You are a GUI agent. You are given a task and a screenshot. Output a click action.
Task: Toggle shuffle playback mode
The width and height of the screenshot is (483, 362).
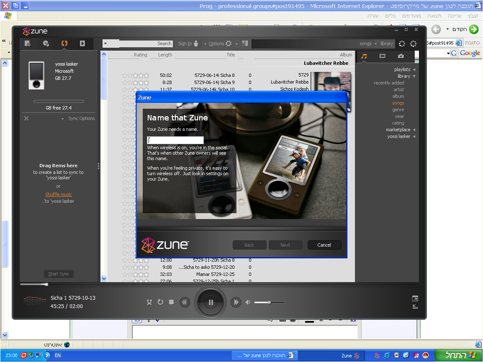149,302
